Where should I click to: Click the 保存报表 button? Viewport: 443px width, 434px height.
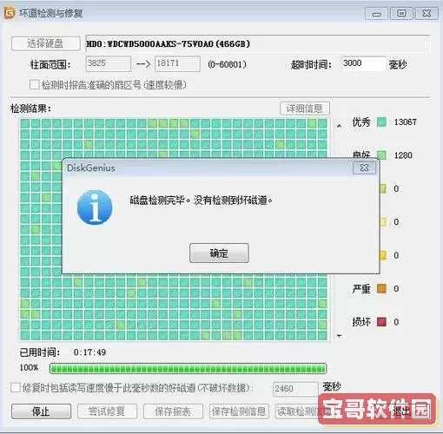point(173,411)
